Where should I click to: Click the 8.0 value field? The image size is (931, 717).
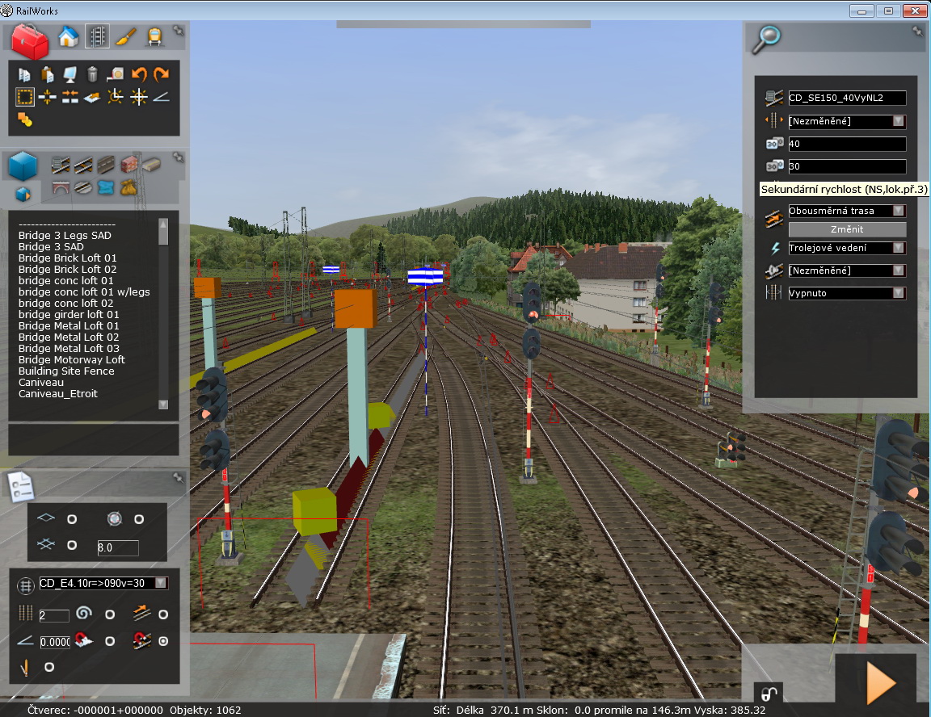(117, 547)
